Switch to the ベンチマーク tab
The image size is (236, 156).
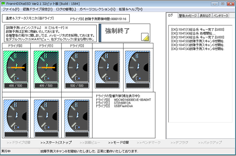[221, 16]
